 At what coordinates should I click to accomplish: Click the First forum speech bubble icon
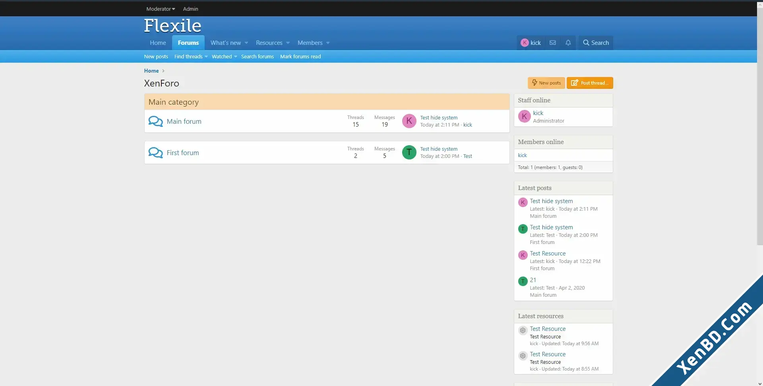click(155, 153)
